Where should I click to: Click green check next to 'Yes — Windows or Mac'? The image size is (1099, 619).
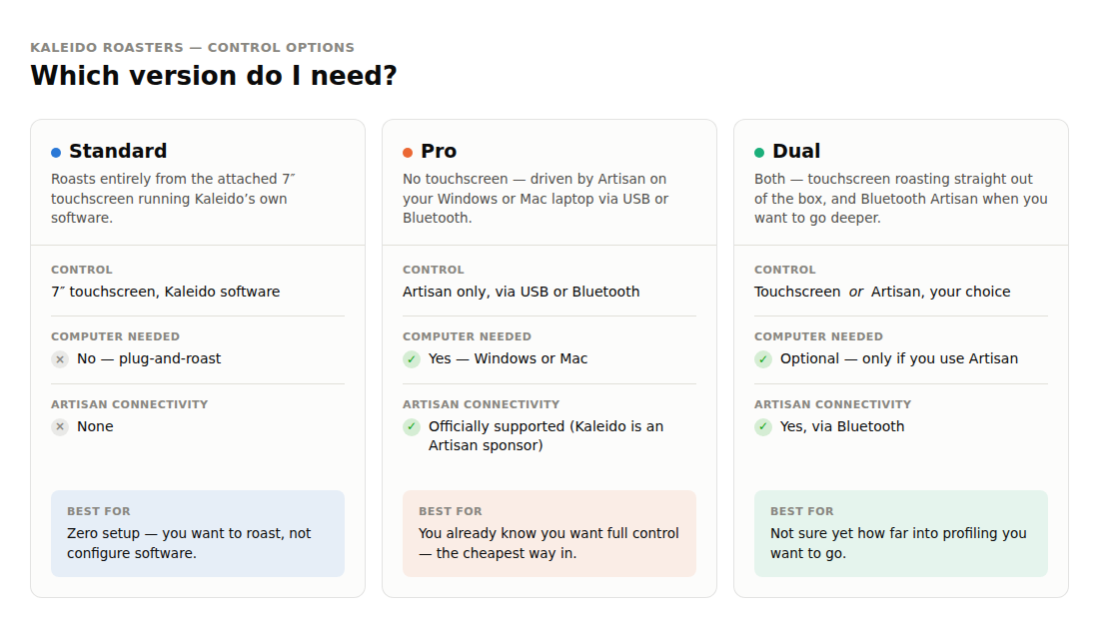pos(412,359)
